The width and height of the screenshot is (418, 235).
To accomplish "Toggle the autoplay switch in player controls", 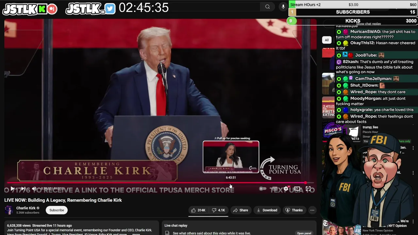I will pos(262,189).
